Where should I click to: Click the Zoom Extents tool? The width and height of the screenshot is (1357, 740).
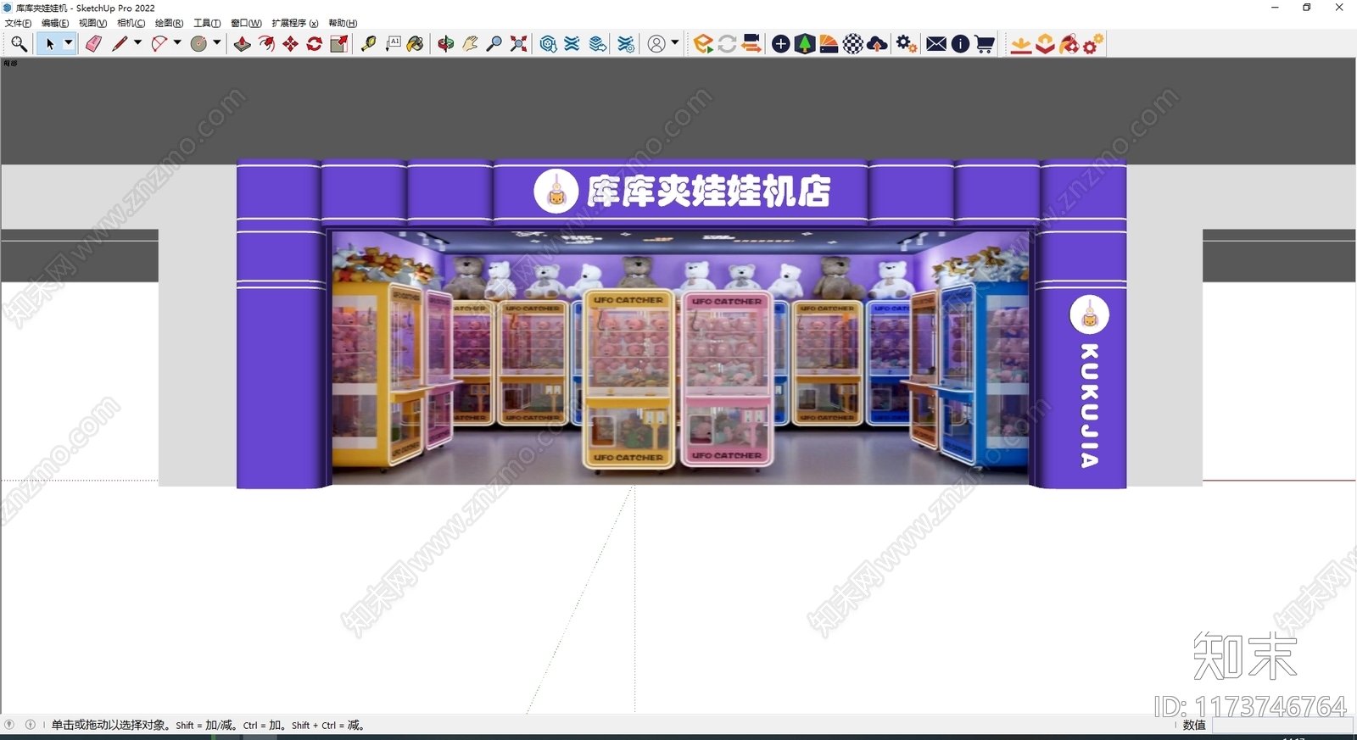point(519,44)
